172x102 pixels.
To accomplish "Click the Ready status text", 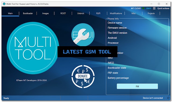I will [6, 98].
